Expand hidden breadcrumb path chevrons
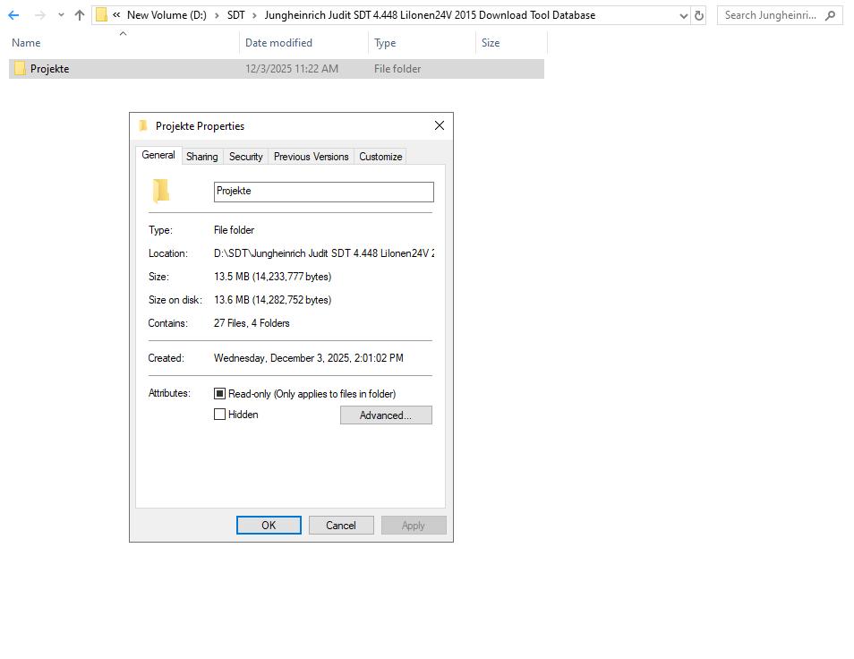Viewport: 854px width, 659px height. point(116,15)
